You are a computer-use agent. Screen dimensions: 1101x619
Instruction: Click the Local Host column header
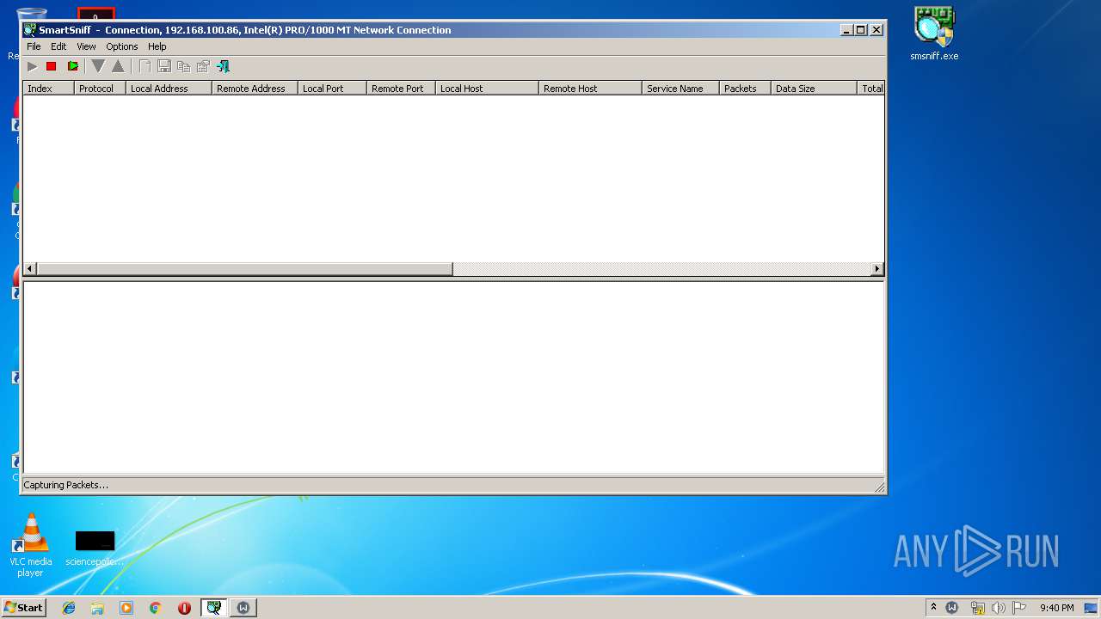tap(487, 89)
